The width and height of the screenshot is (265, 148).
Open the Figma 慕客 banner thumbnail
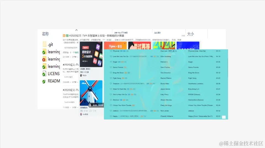[x=115, y=46]
